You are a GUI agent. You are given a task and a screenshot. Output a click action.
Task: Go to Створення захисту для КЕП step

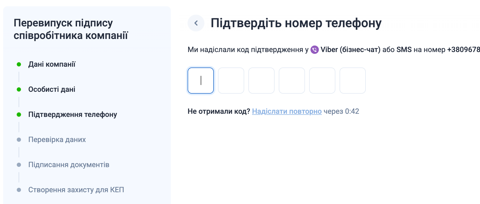[76, 190]
